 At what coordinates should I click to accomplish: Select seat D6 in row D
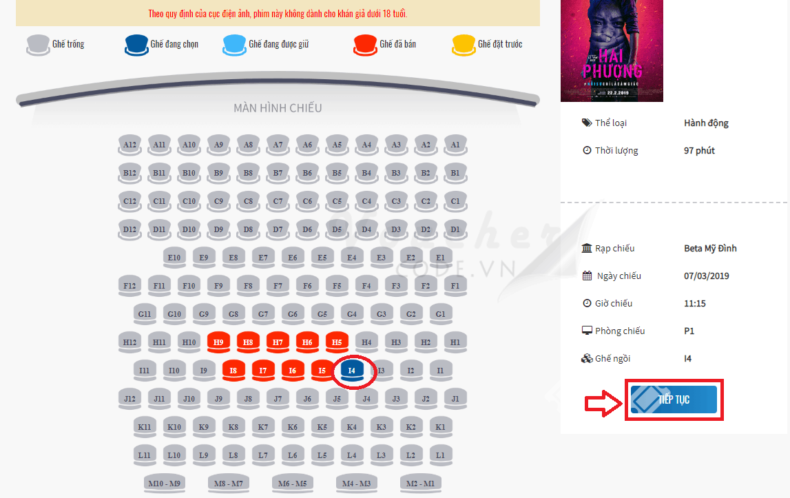[307, 230]
